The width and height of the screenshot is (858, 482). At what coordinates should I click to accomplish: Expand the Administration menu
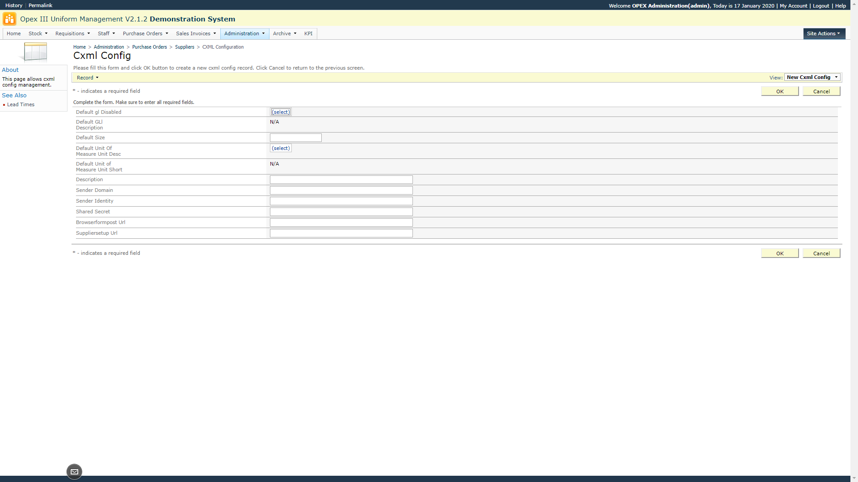point(244,33)
